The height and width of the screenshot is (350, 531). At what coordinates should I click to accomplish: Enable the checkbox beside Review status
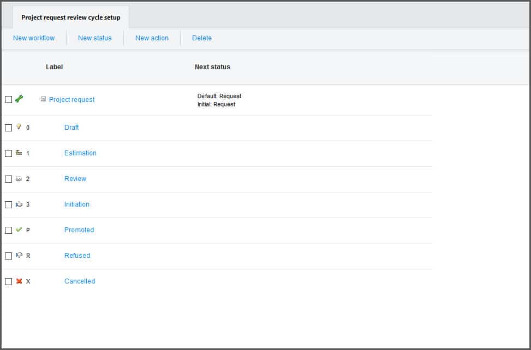pos(8,179)
